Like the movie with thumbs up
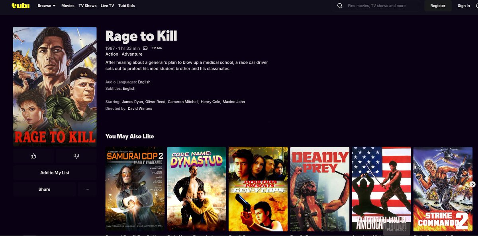 pyautogui.click(x=33, y=156)
